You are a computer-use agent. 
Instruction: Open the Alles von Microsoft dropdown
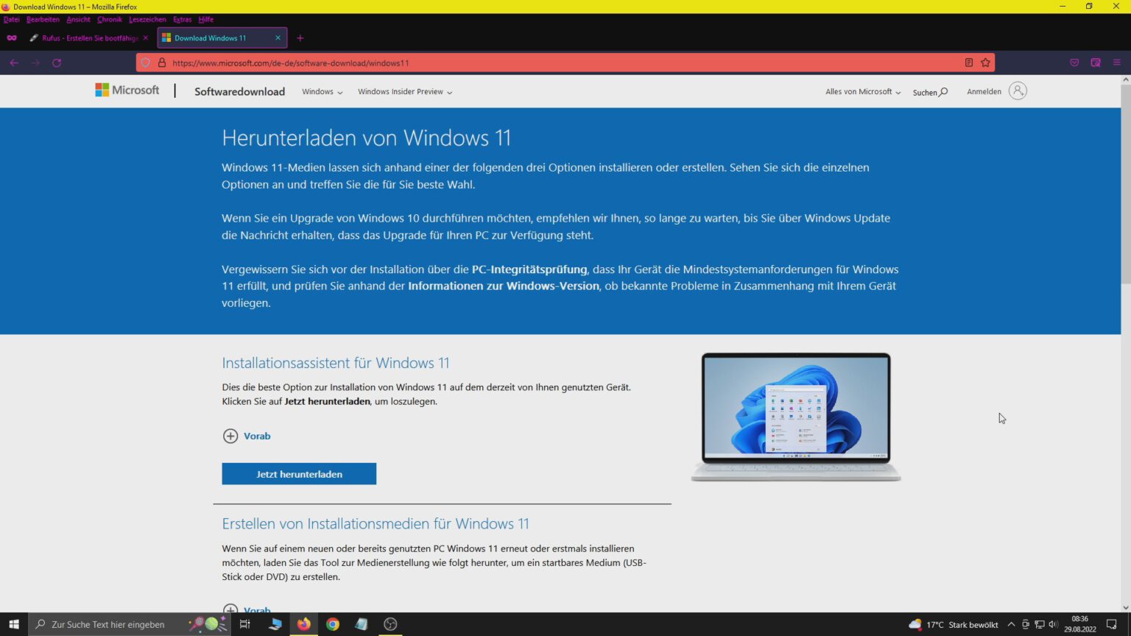tap(863, 92)
